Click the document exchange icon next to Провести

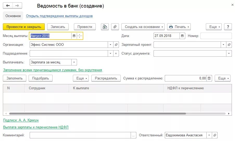[105, 27]
